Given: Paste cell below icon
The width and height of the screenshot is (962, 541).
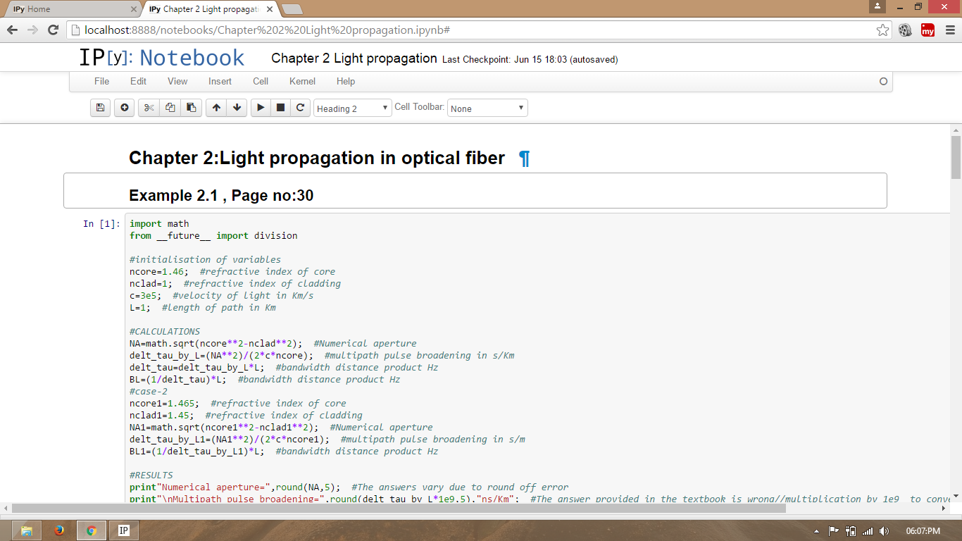Looking at the screenshot, I should coord(191,108).
